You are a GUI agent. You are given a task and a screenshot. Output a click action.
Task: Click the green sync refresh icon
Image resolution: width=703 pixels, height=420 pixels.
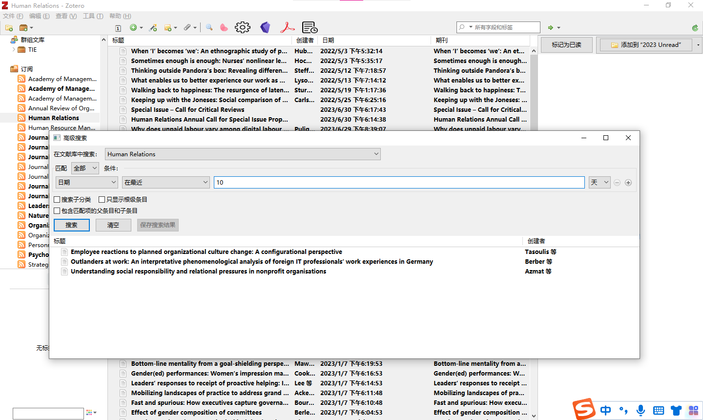point(695,28)
